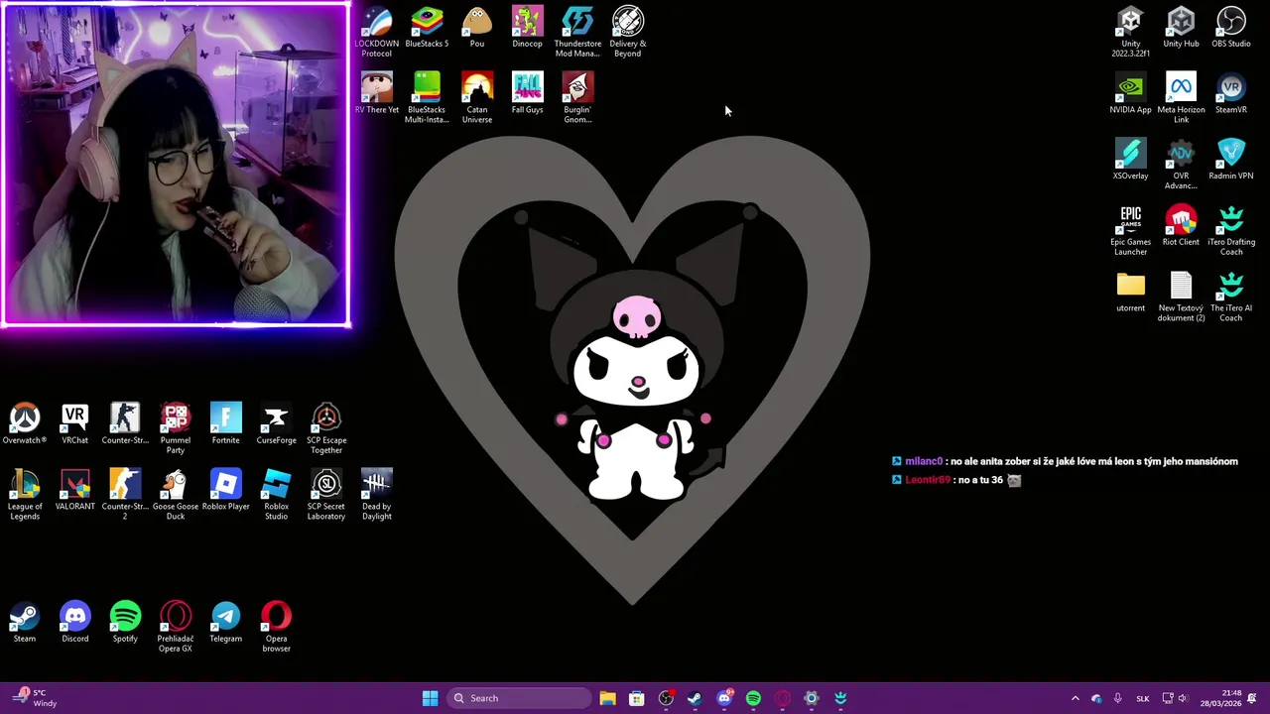Viewport: 1270px width, 714px height.
Task: Open the Roblox Studio shortcut
Action: click(276, 495)
